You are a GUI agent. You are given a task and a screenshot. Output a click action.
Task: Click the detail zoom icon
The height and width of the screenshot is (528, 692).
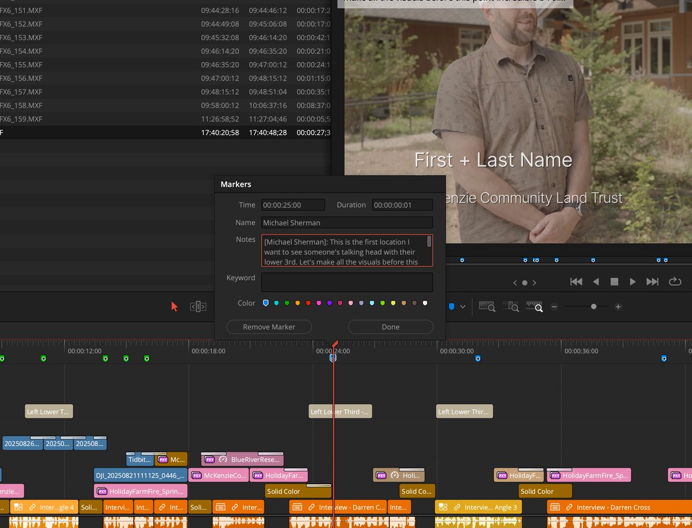(512, 307)
